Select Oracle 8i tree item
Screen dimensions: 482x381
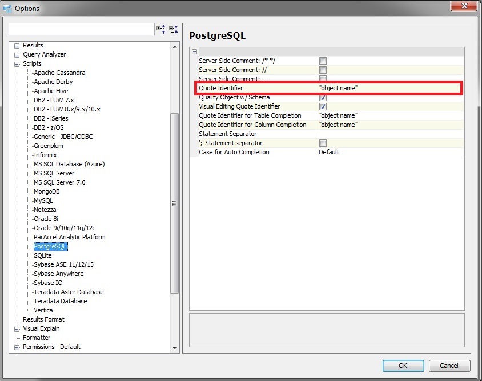point(46,219)
